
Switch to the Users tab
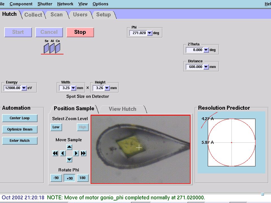coord(80,14)
